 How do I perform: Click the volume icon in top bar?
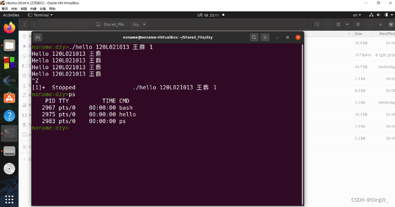click(379, 15)
